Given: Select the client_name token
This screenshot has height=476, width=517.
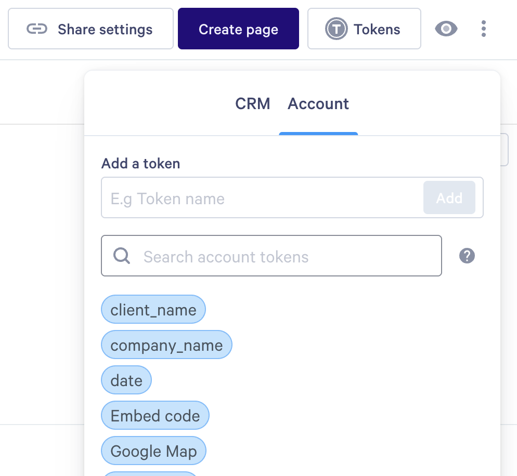Looking at the screenshot, I should [153, 310].
